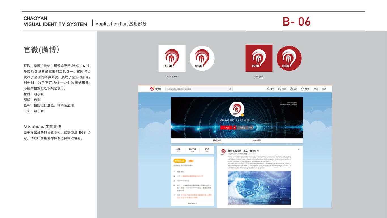Screen dimensions: 387x218
Task: Select the white square avatar option
Action: 172,58
